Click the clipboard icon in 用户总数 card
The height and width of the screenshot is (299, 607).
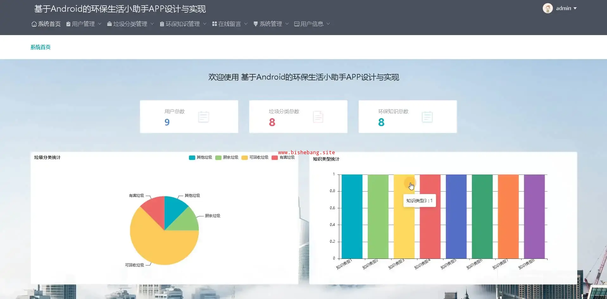pyautogui.click(x=203, y=117)
